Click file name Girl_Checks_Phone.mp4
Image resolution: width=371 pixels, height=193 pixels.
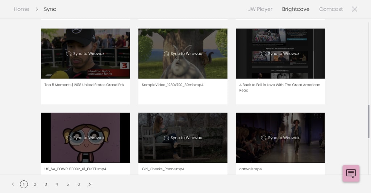pos(163,169)
